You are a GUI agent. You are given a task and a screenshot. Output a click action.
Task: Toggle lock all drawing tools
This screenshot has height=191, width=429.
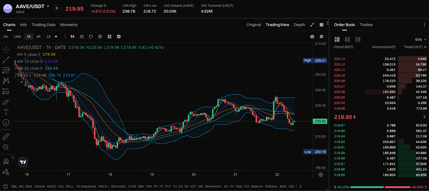[6, 172]
